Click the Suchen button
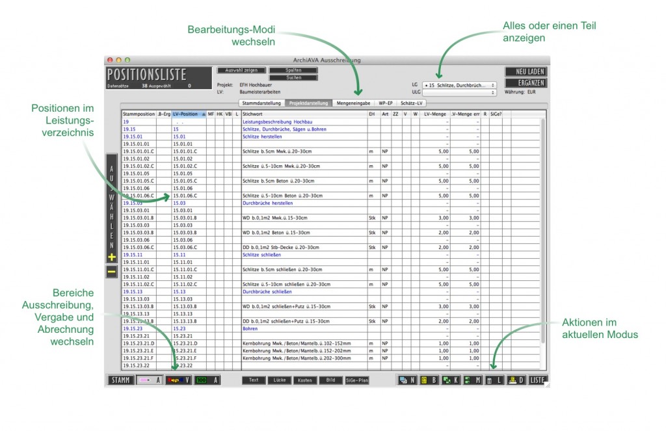The image size is (666, 431). tap(293, 77)
